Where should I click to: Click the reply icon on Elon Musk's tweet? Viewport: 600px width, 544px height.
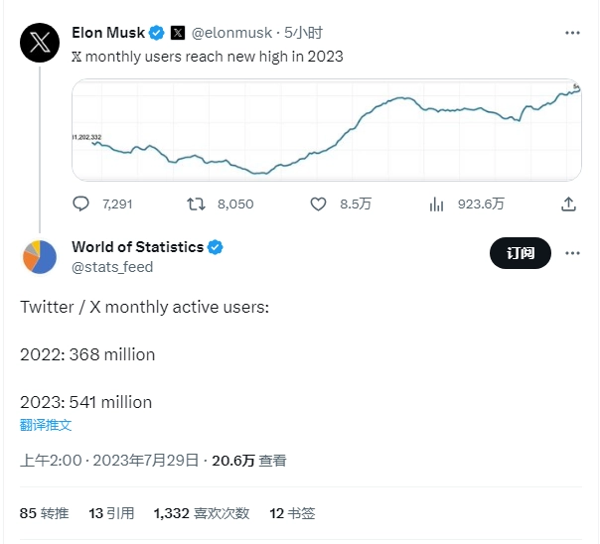[81, 204]
